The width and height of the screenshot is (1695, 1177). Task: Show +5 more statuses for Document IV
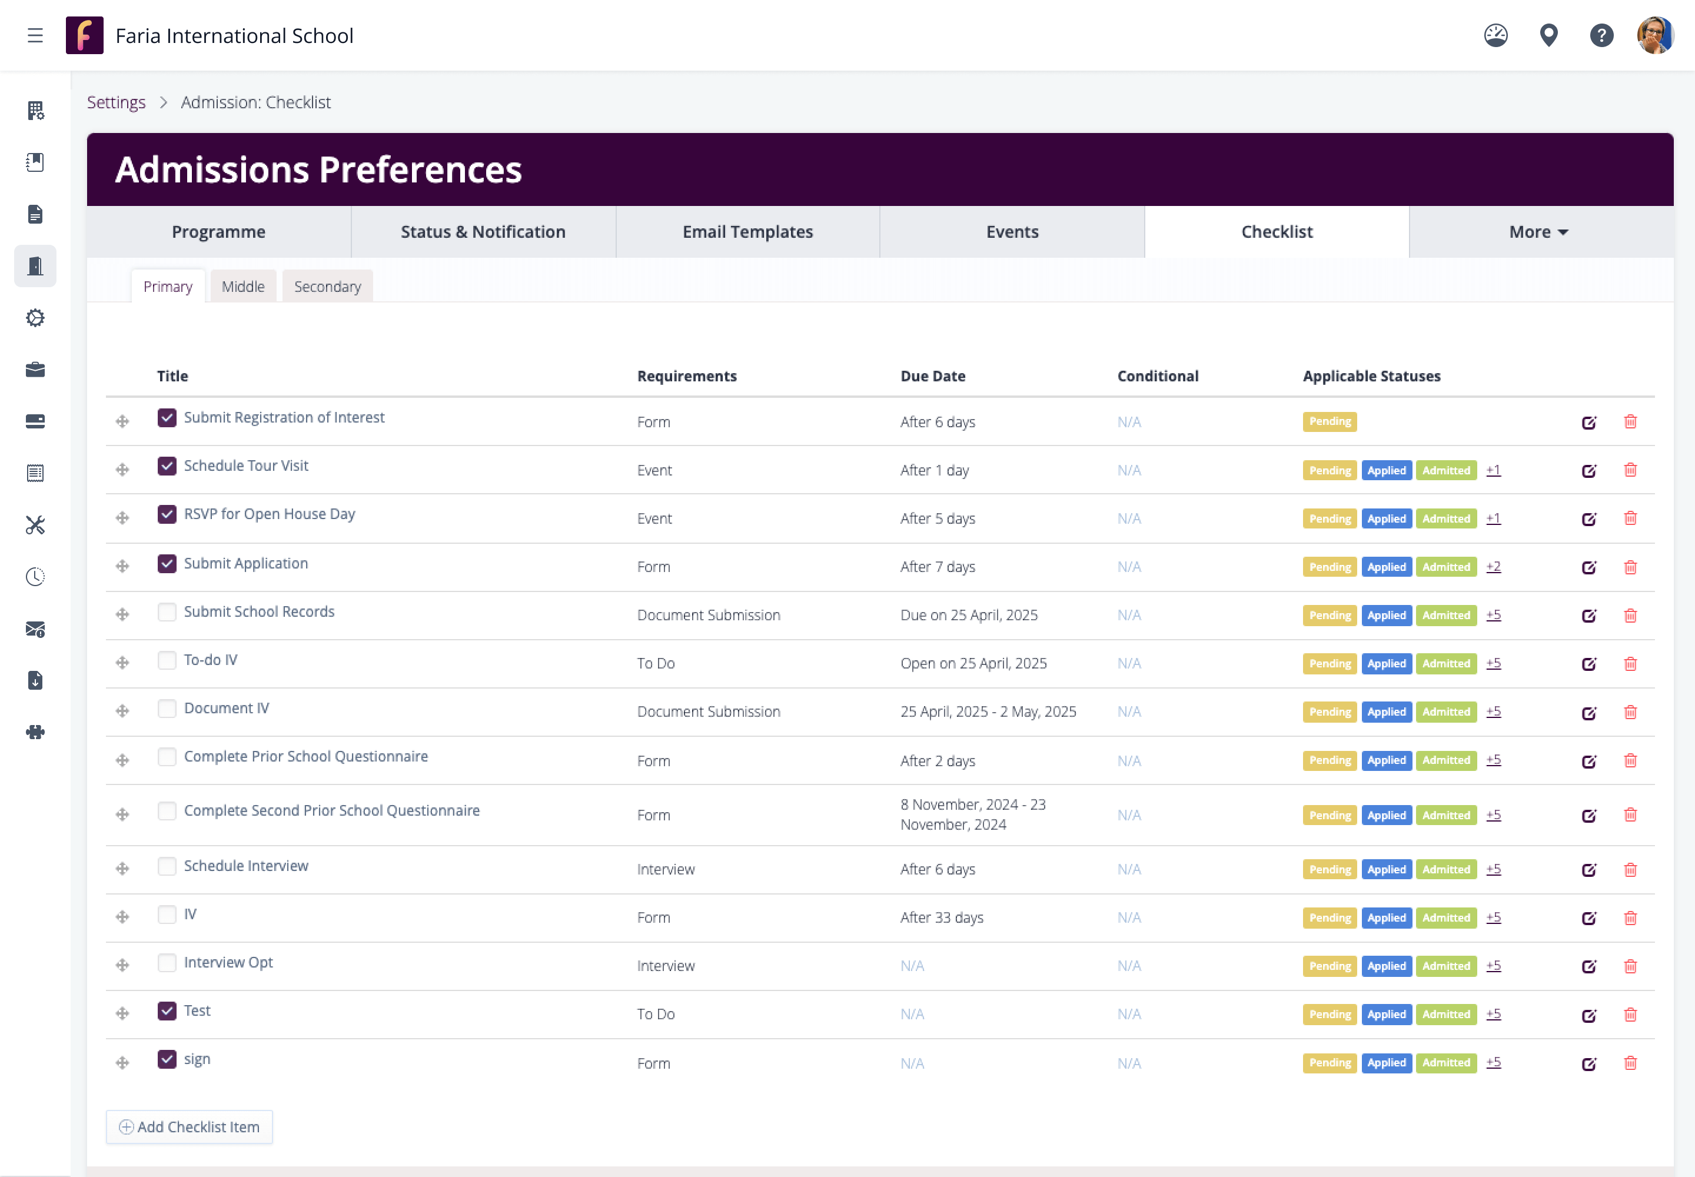[1493, 711]
